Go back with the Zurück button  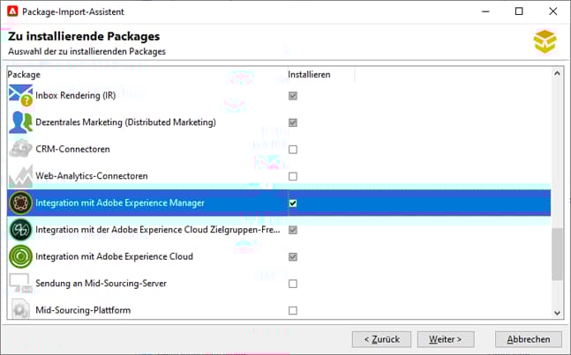click(381, 339)
